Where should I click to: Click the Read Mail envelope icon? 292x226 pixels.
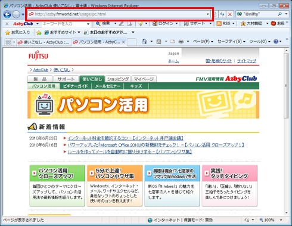point(172,42)
